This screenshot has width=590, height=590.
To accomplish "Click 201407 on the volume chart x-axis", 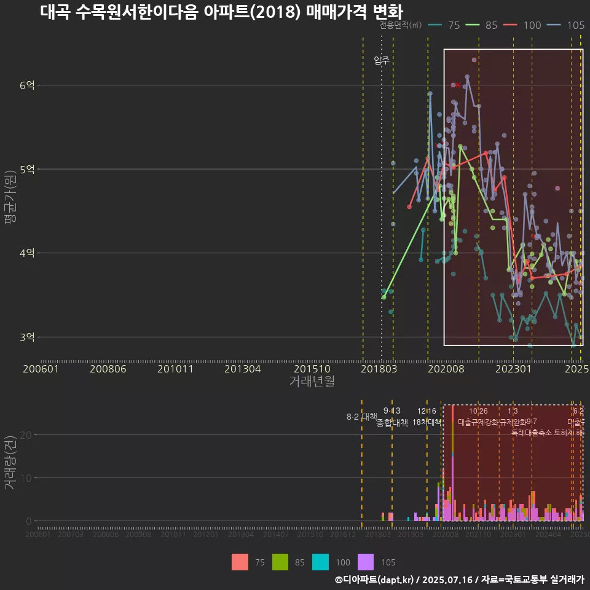I will [x=275, y=534].
